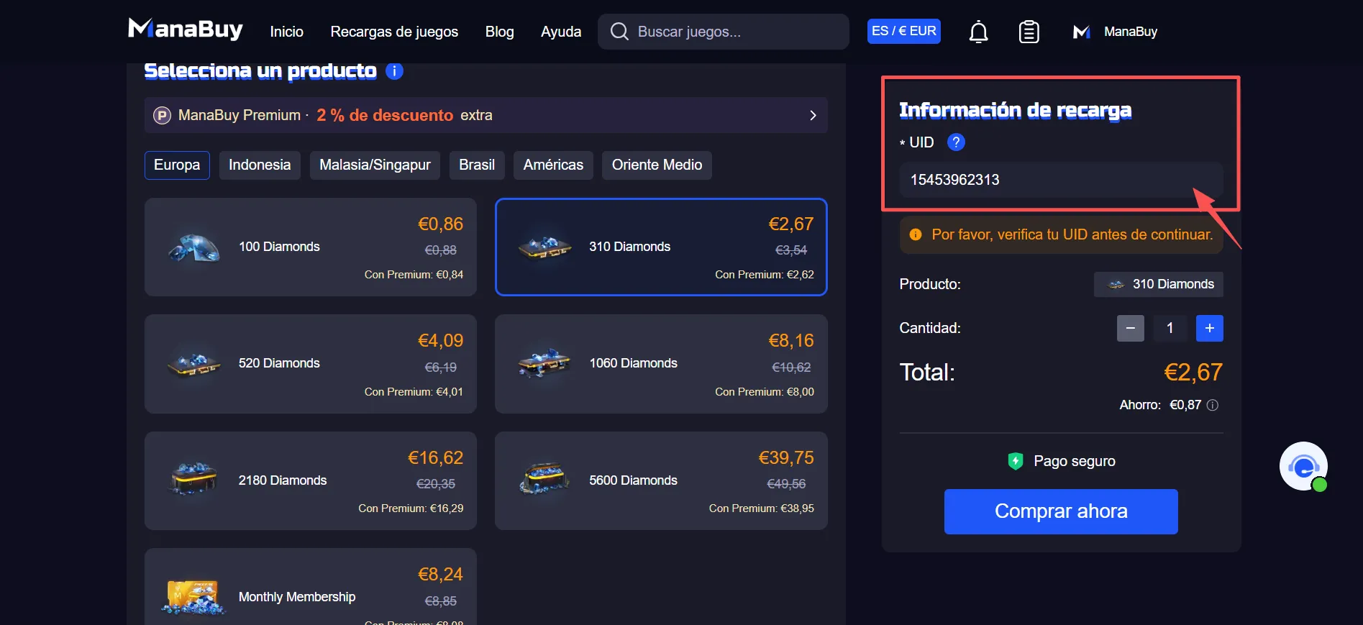Open the Ayuda help page
Viewport: 1363px width, 625px height.
(x=561, y=32)
